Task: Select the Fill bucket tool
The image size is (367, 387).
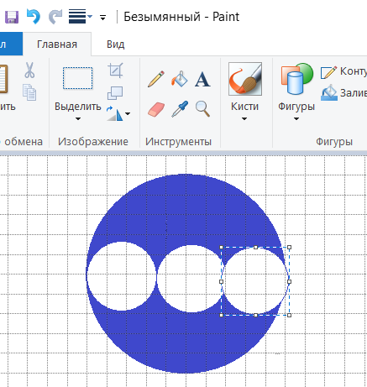Action: [x=180, y=79]
